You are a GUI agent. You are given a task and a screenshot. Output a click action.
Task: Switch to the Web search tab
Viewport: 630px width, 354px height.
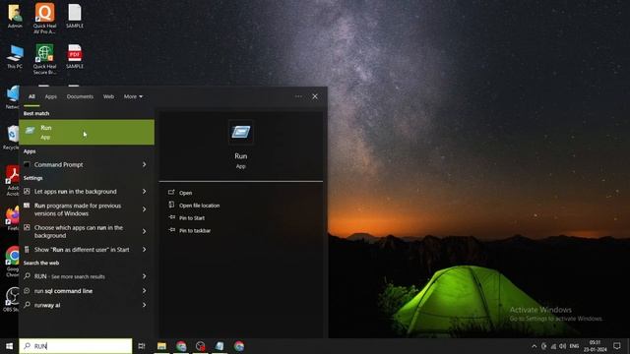tap(108, 96)
